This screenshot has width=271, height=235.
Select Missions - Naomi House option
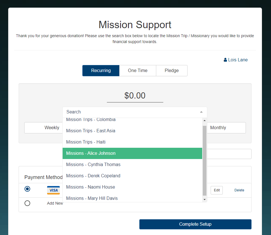pos(132,187)
